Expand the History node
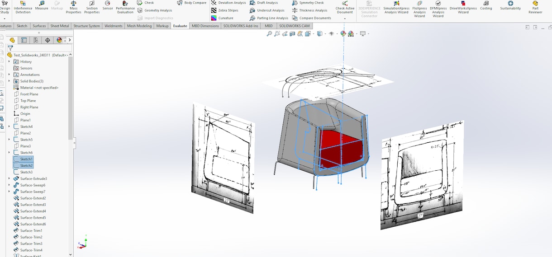The height and width of the screenshot is (257, 552). coord(9,61)
